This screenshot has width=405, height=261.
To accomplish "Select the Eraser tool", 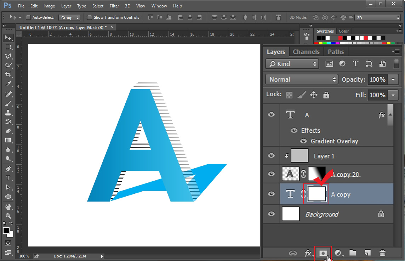I will tap(8, 131).
